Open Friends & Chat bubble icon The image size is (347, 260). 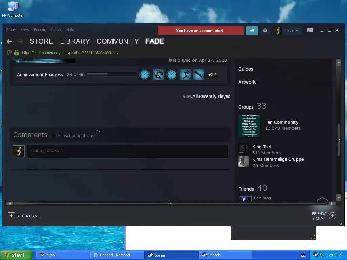pyautogui.click(x=332, y=216)
